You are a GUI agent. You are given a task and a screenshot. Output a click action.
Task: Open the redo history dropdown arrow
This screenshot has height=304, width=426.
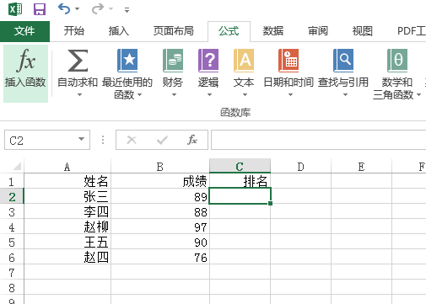111,9
